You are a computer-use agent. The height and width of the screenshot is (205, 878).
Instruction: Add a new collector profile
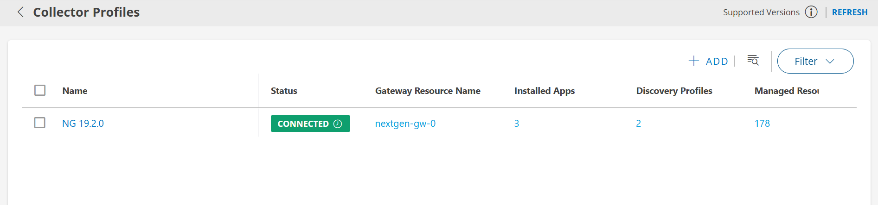(708, 61)
